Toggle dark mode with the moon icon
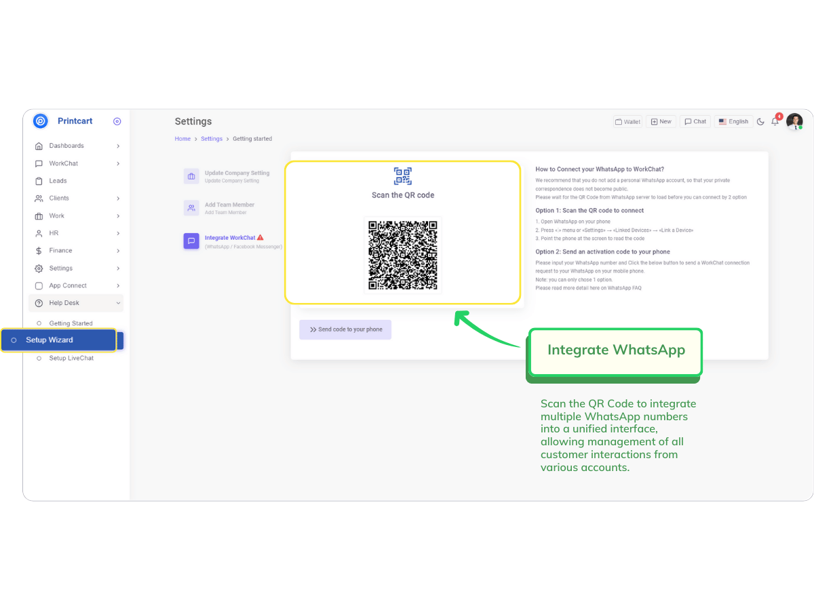The image size is (814, 610). (x=760, y=122)
